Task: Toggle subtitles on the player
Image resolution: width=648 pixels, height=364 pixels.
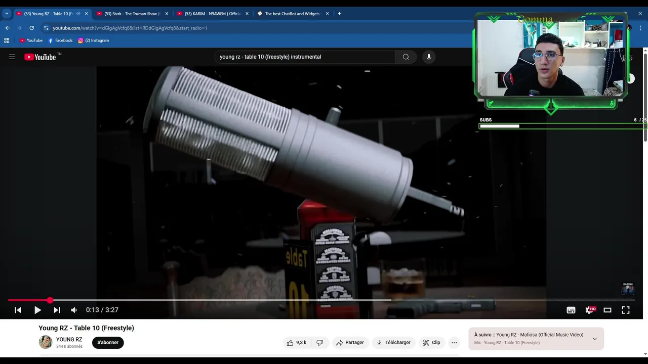Action: coord(571,310)
